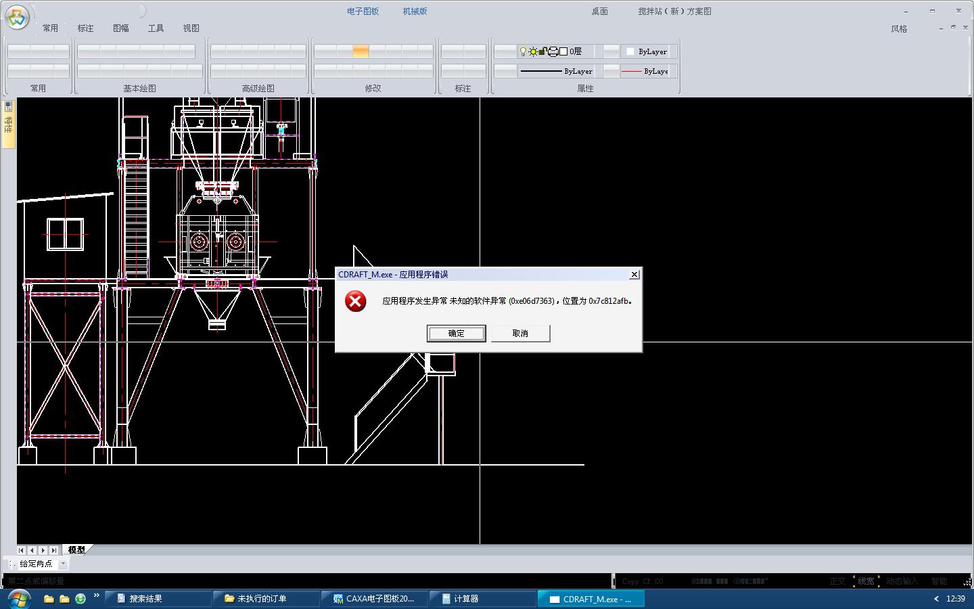Click the layer lock icon
The width and height of the screenshot is (974, 609).
click(542, 51)
